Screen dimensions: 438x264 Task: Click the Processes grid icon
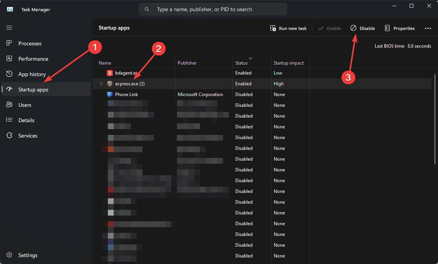pyautogui.click(x=9, y=43)
